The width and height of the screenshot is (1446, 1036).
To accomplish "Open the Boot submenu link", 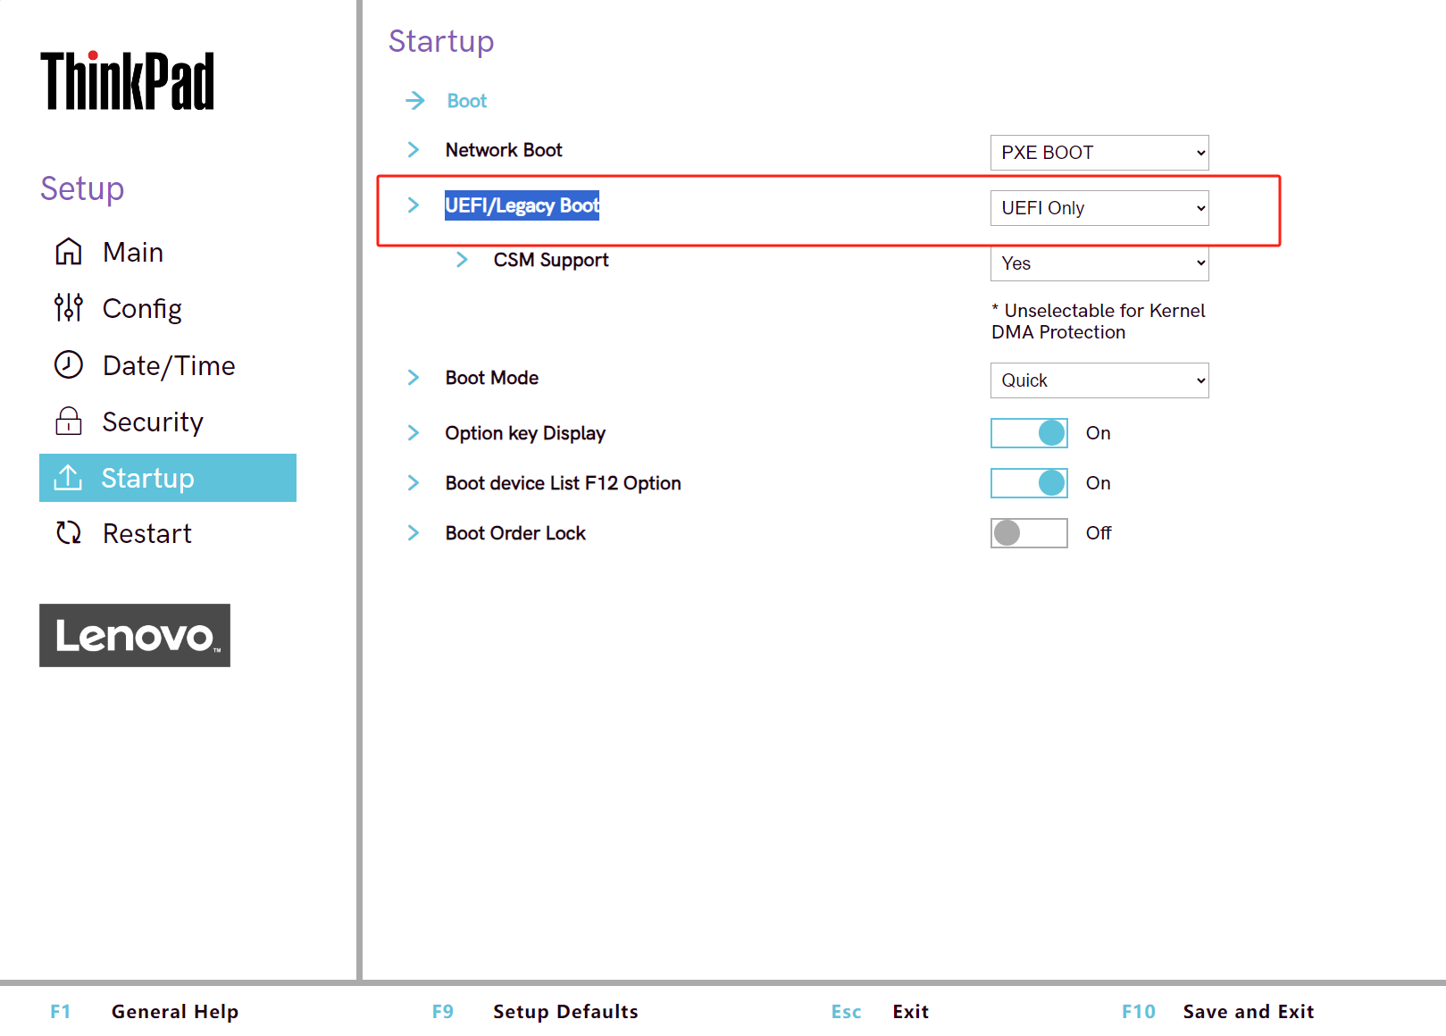I will 467,101.
